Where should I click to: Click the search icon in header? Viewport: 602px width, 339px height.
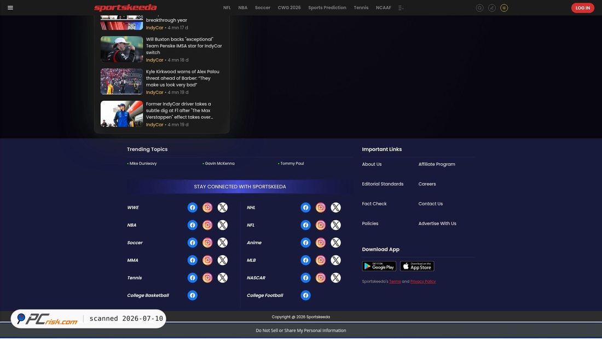tap(479, 8)
